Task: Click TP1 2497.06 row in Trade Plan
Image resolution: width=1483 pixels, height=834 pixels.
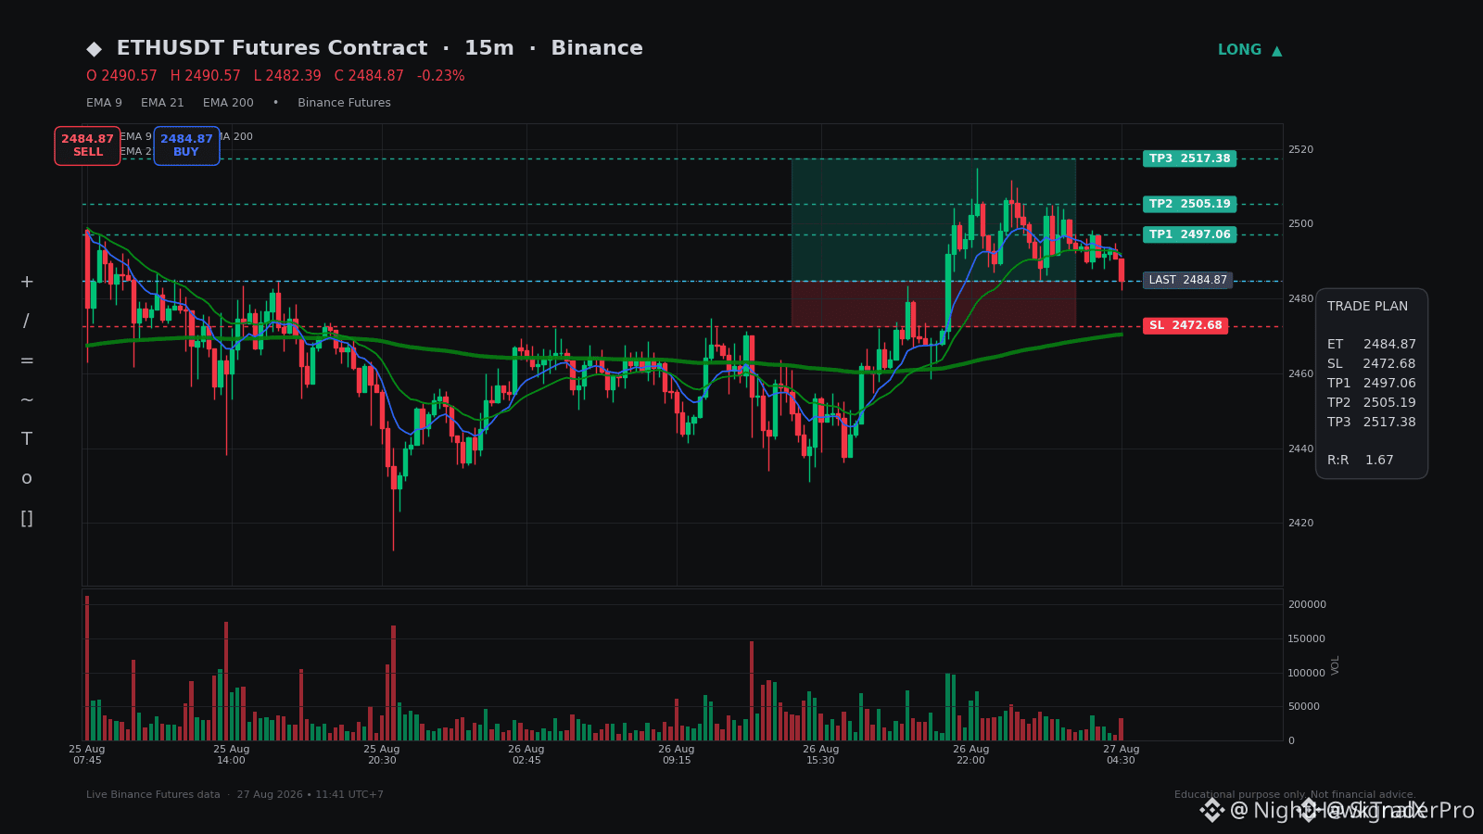Action: pos(1372,384)
